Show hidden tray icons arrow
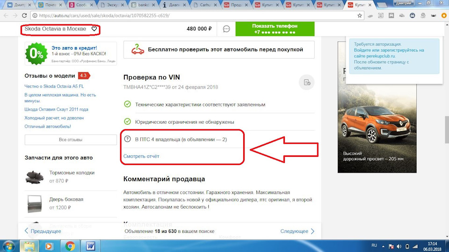 tap(383, 246)
